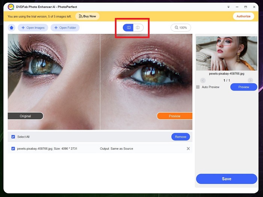Click the pexels-pixabay-458766.jpg thumbnail caption
This screenshot has width=263, height=197.
click(227, 74)
